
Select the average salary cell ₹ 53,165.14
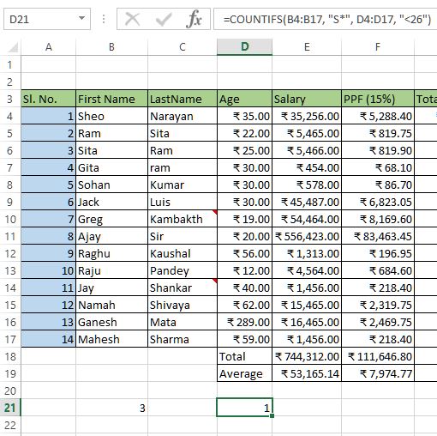[307, 373]
